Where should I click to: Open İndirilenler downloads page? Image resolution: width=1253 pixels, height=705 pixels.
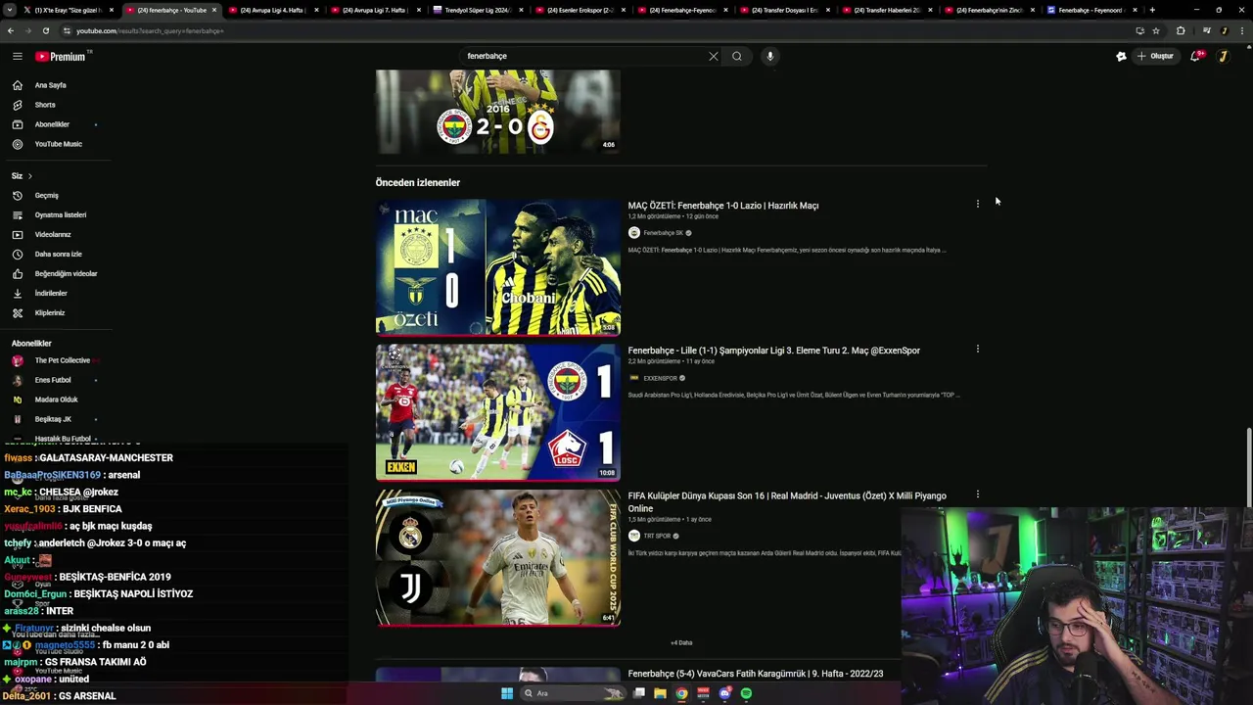51,294
